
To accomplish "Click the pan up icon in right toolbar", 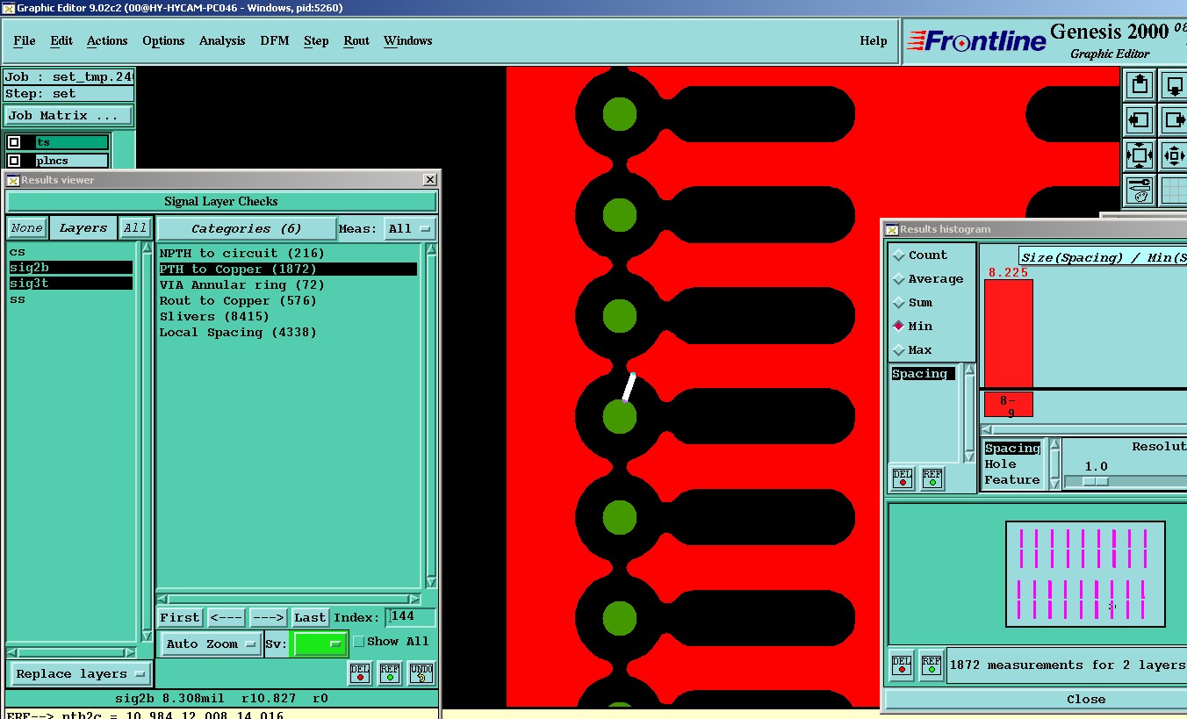I will coord(1140,85).
